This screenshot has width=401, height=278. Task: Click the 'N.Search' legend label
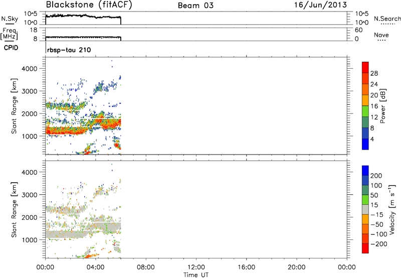(387, 19)
